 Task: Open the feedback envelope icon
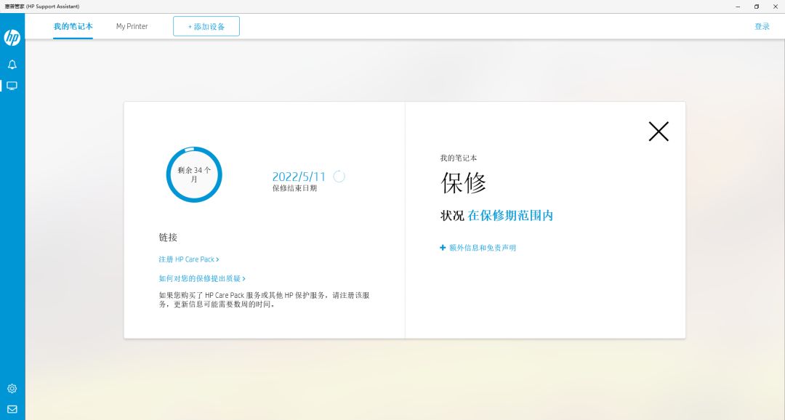12,410
